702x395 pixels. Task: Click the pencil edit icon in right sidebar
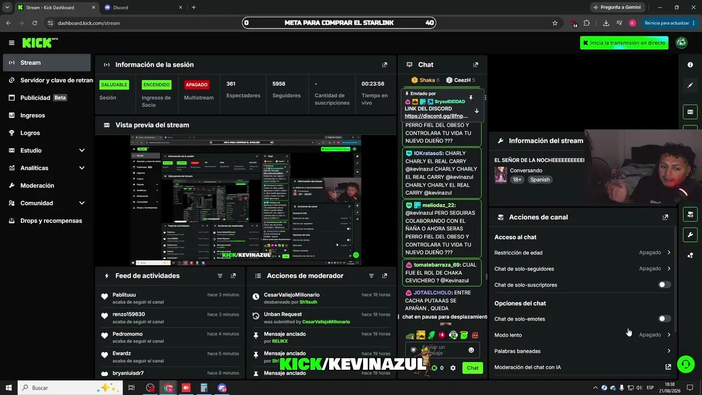690,86
